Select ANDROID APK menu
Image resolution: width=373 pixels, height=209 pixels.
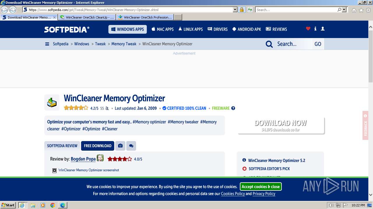point(247,29)
